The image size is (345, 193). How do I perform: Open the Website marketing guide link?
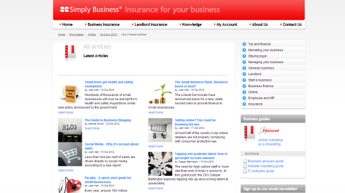[x=266, y=166]
